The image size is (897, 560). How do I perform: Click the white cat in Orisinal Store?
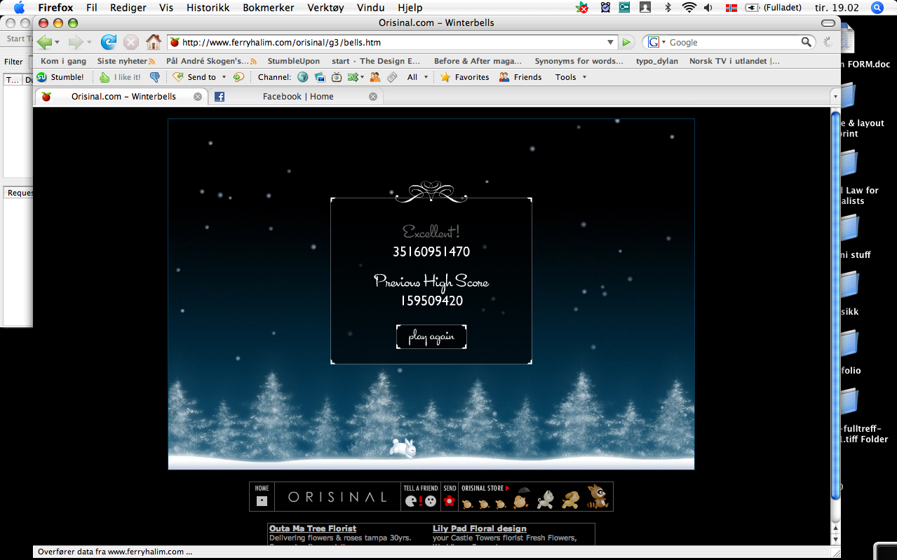click(546, 499)
